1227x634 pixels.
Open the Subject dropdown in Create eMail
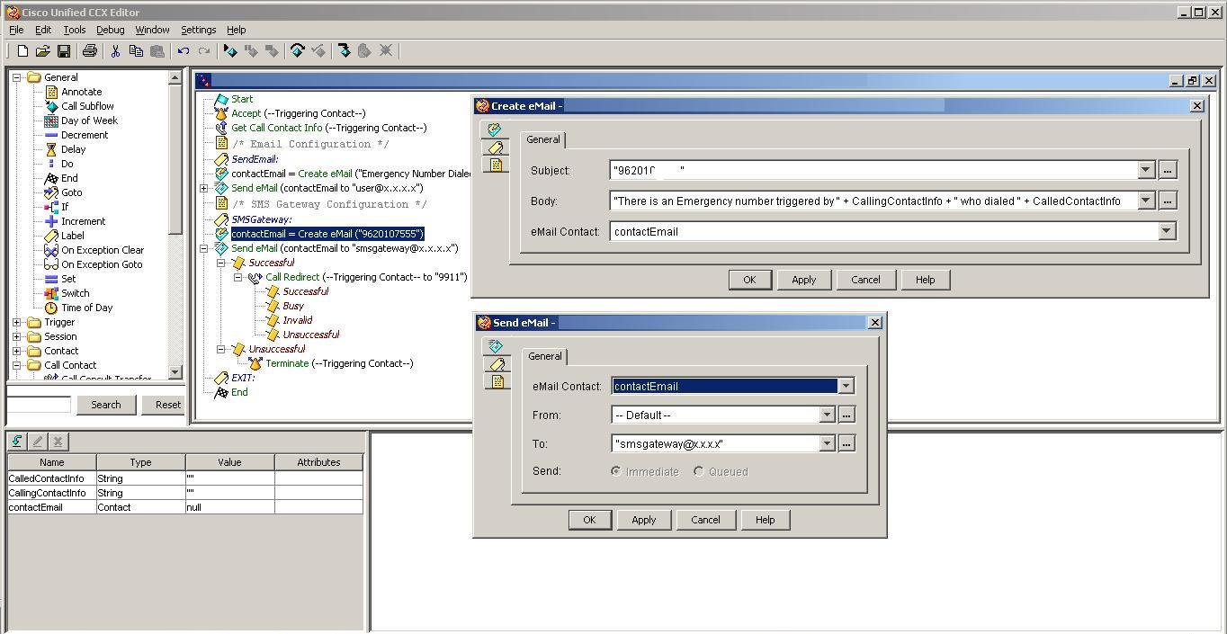[x=1146, y=170]
